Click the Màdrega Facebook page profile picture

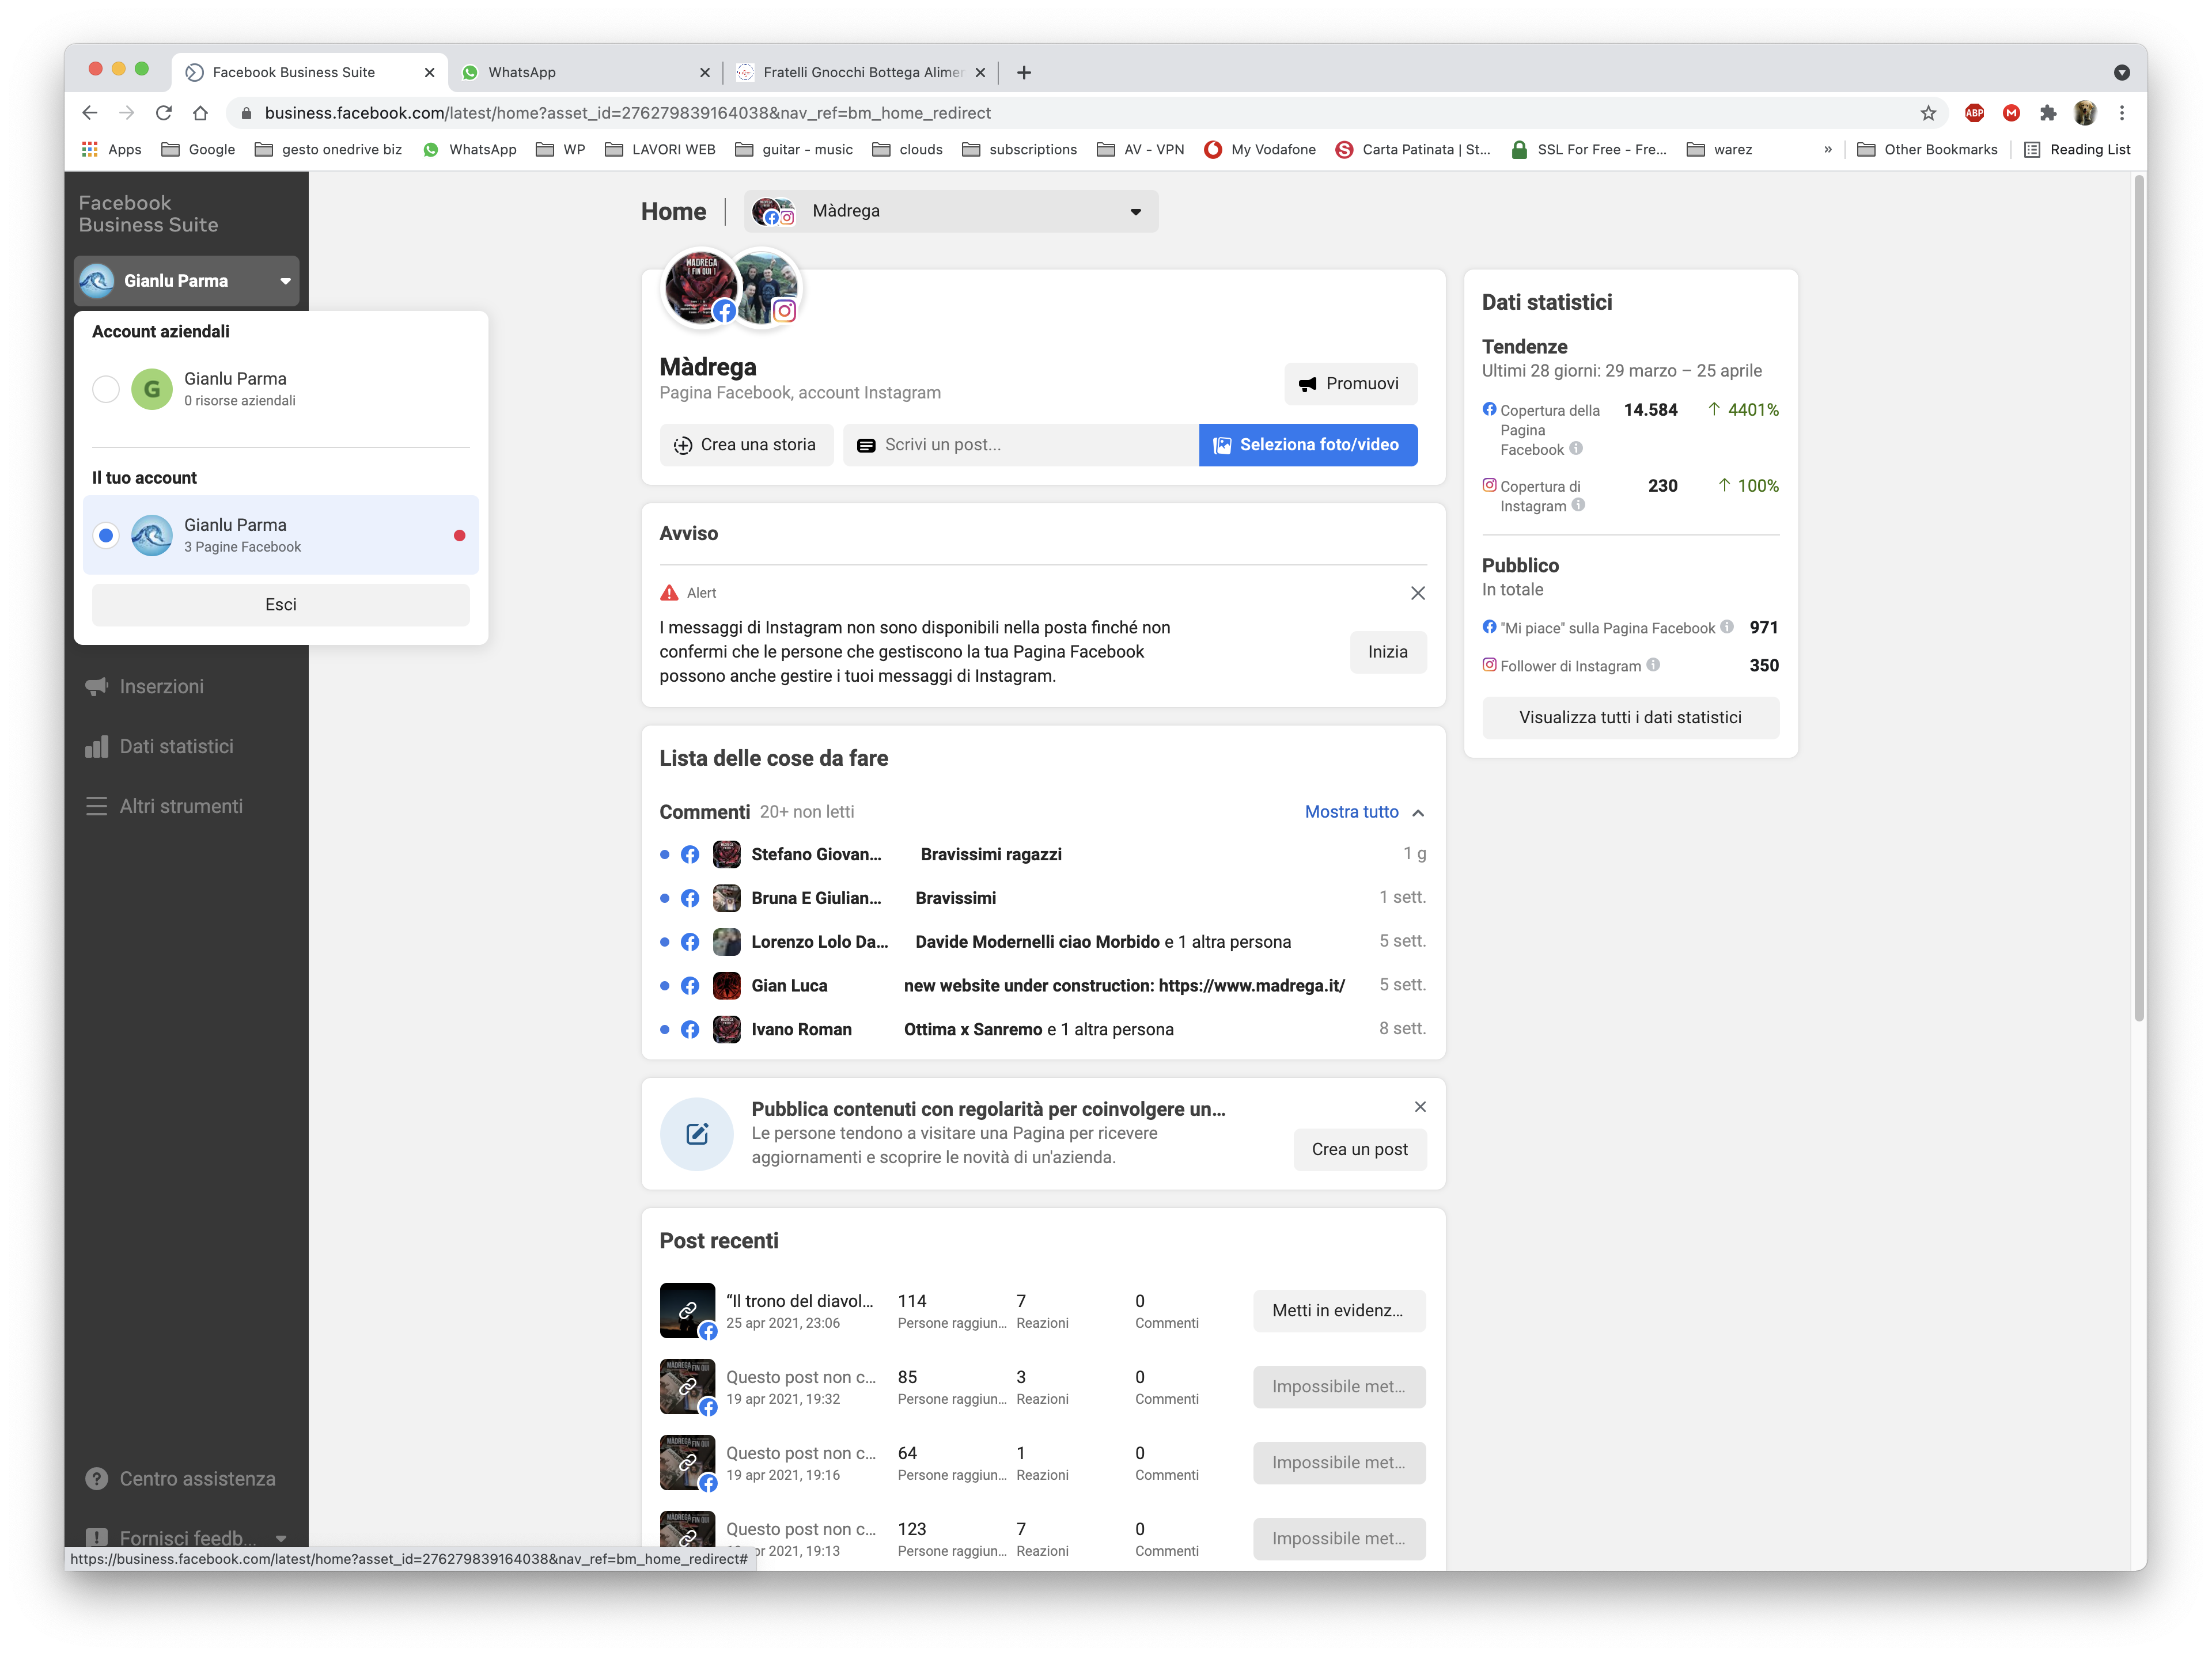[700, 287]
